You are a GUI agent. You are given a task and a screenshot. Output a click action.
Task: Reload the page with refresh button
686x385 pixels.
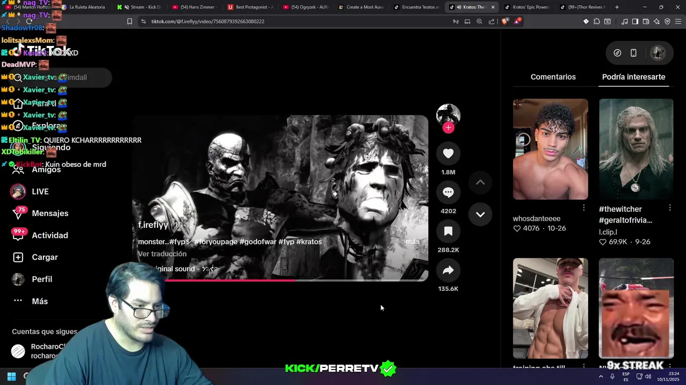29,21
